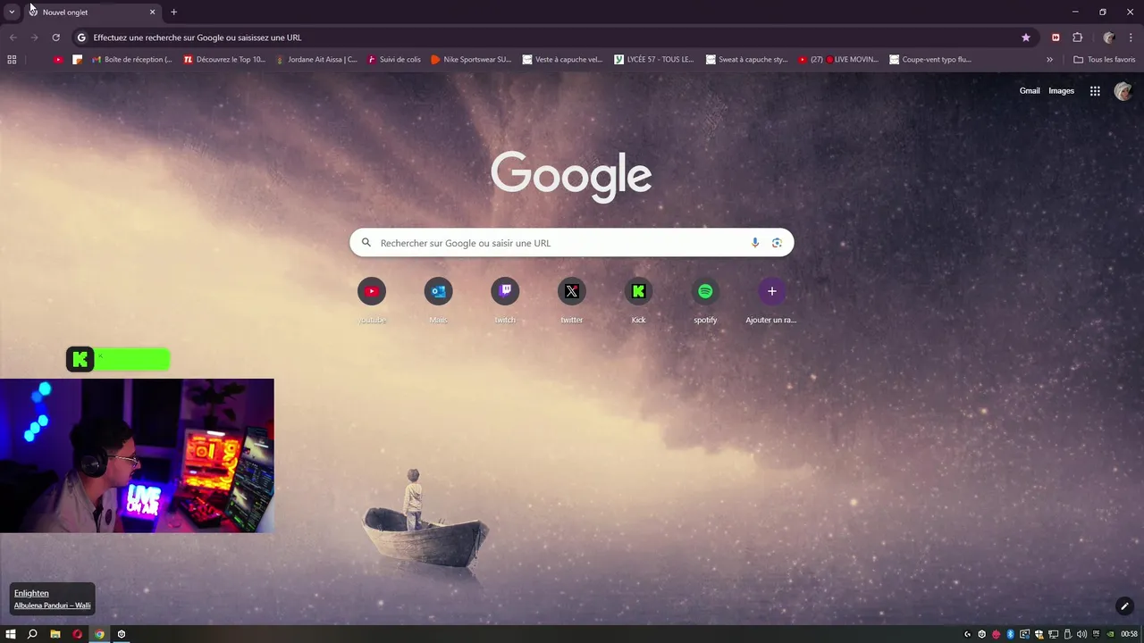Viewport: 1144px width, 643px height.
Task: Open the Boîte de réception bookmark
Action: pyautogui.click(x=131, y=60)
